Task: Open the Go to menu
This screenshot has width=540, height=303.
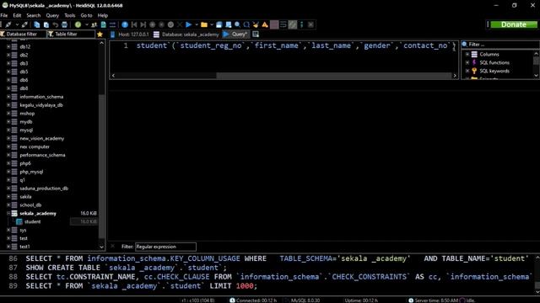Action: coord(86,15)
